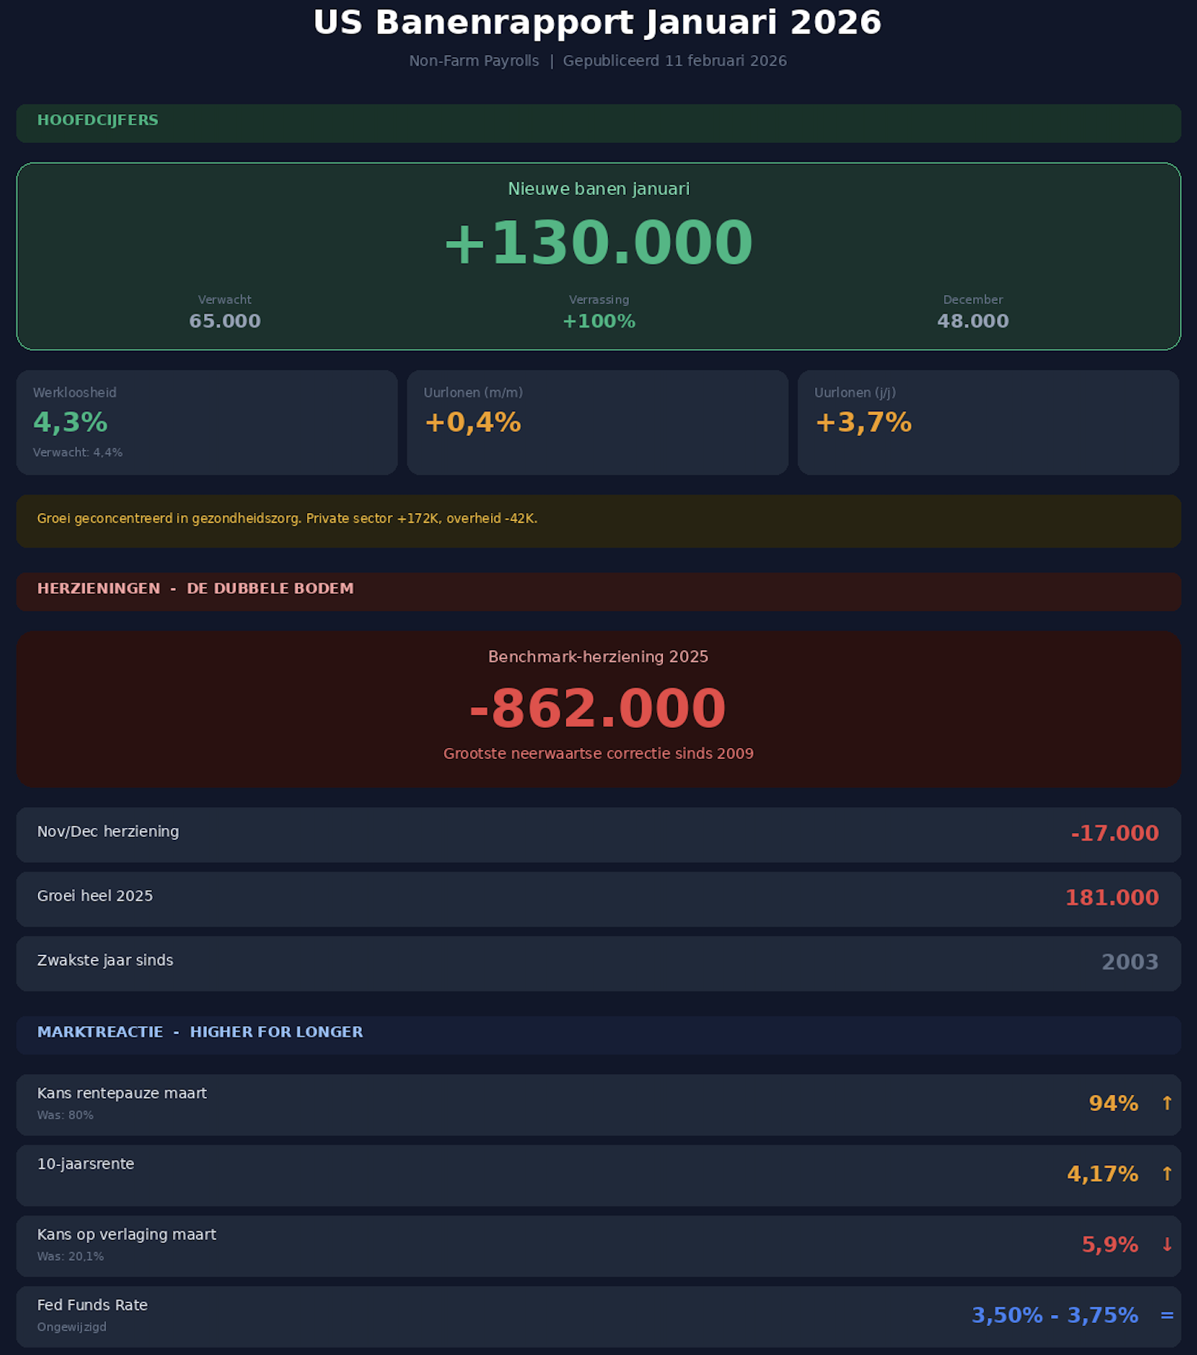Click the blue equals sign icon

click(x=1167, y=1316)
